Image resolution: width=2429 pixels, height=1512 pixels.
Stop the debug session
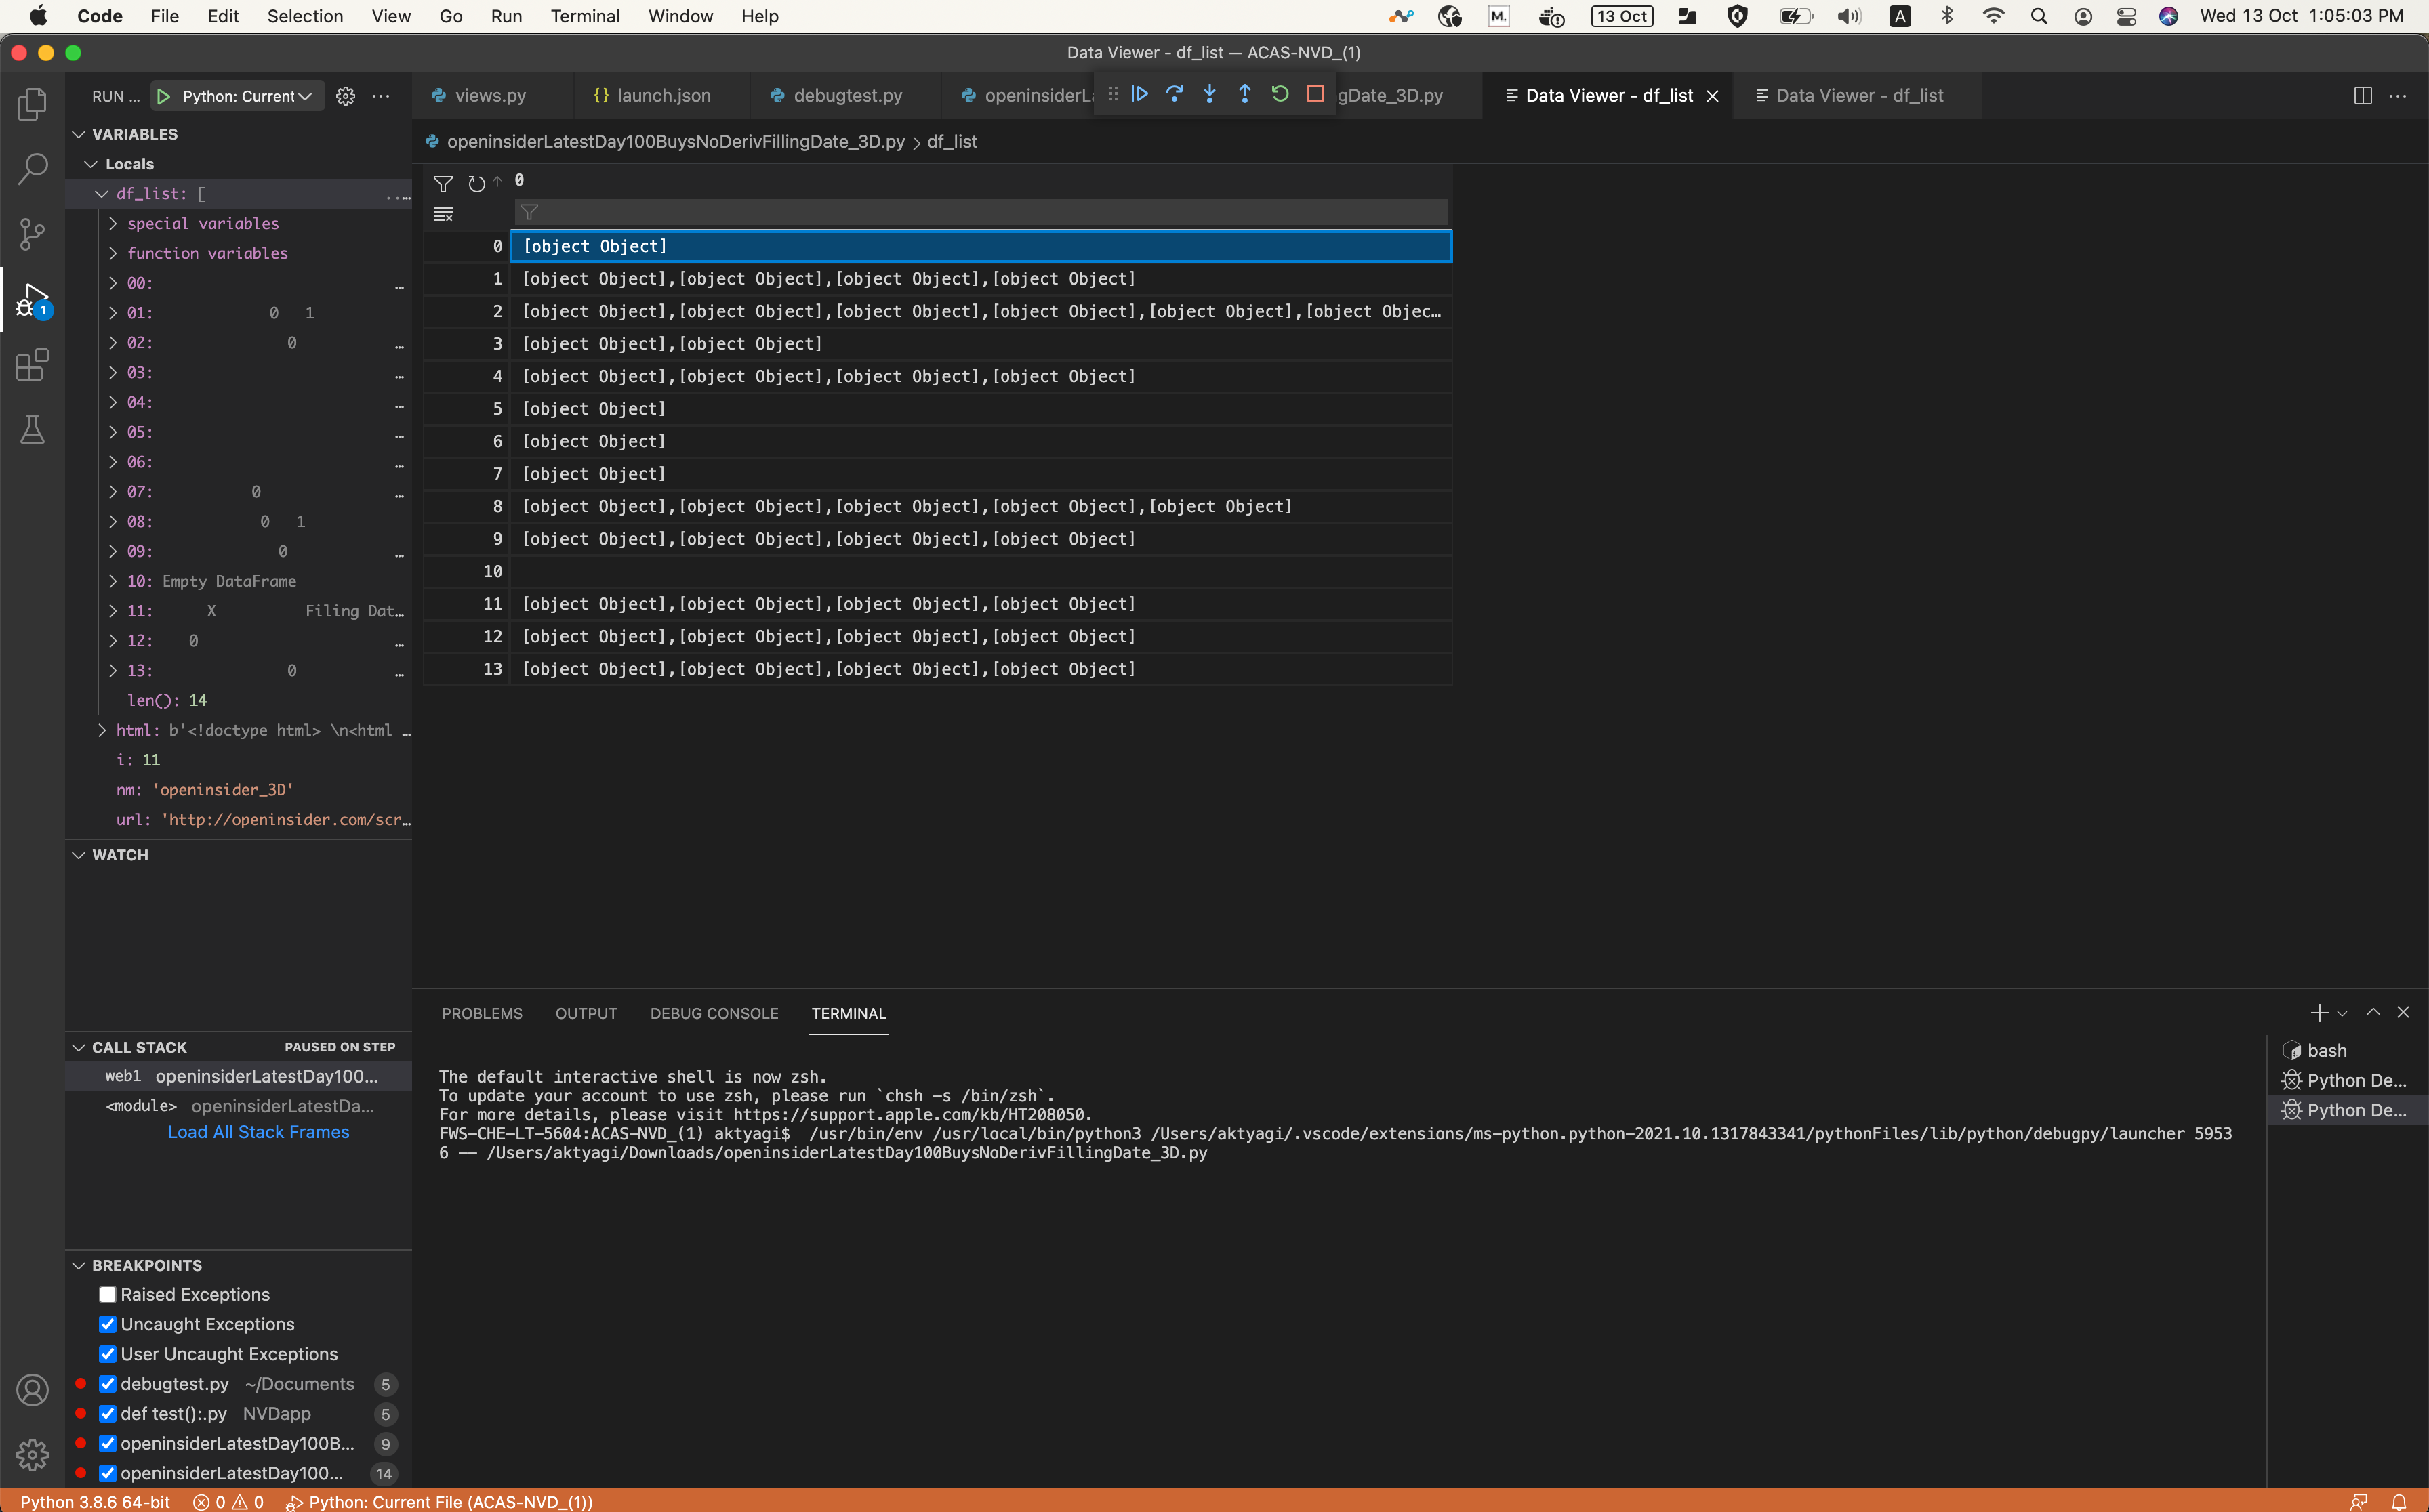click(x=1315, y=94)
